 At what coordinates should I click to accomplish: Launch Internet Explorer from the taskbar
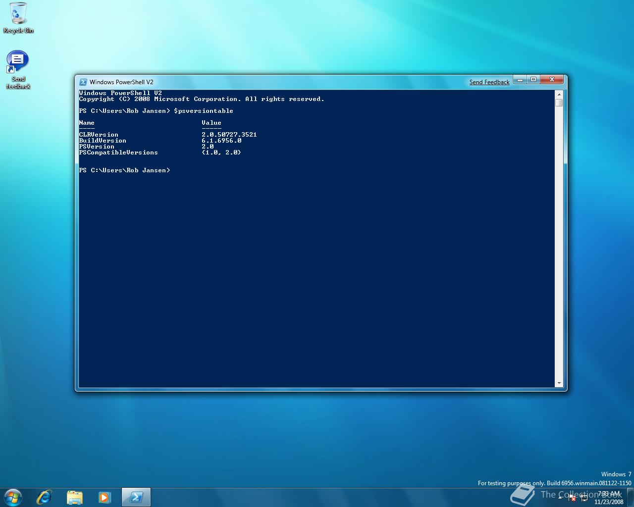click(x=44, y=497)
